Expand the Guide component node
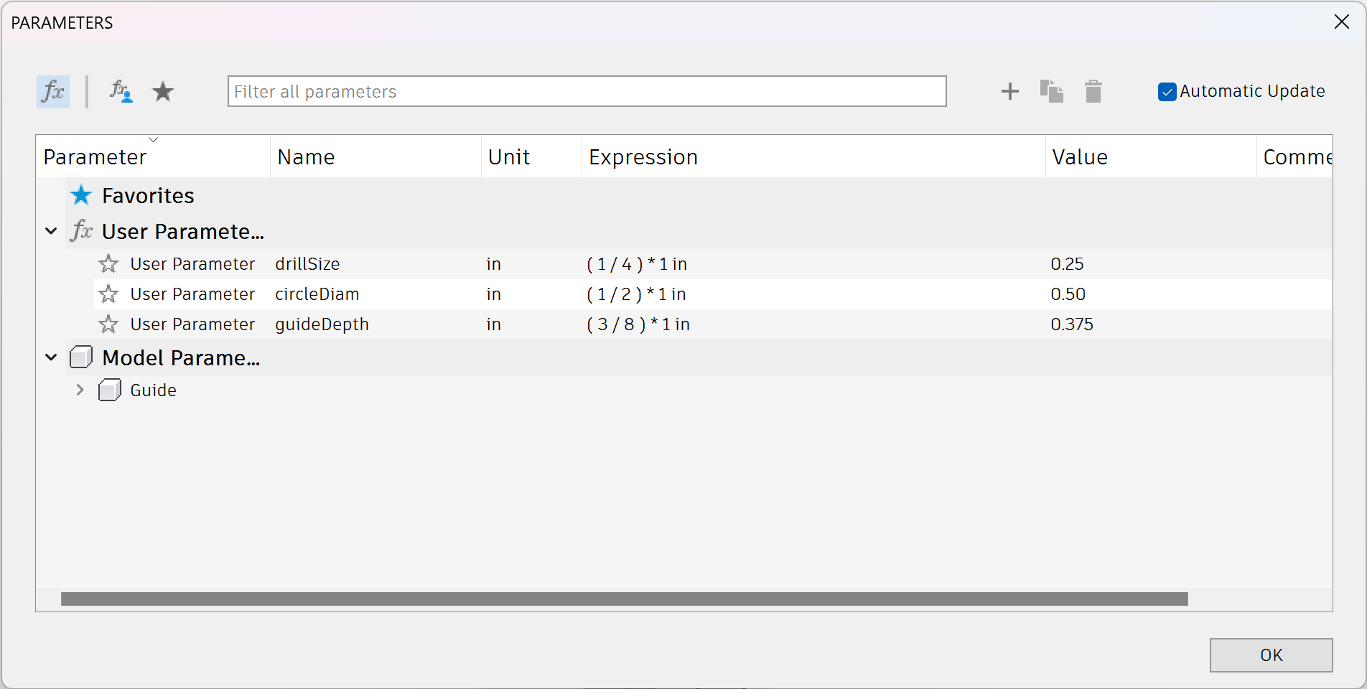 80,390
